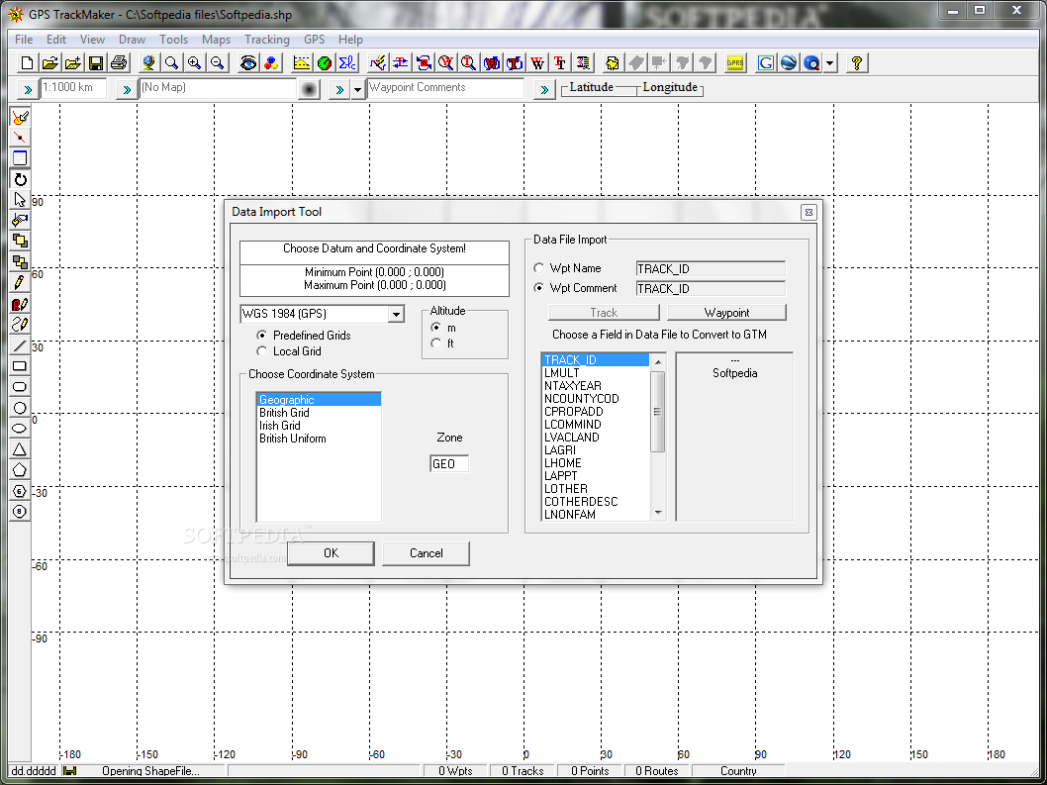The height and width of the screenshot is (785, 1047).
Task: Click the Save diskette icon
Action: (x=95, y=62)
